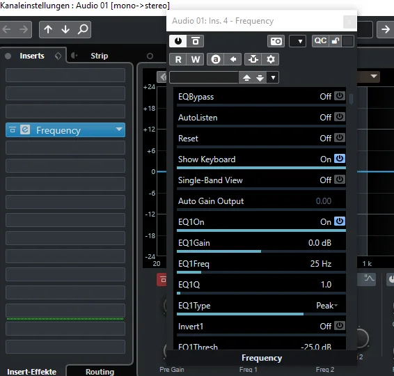Click the icon left of Strip label
This screenshot has width=394, height=376.
click(x=74, y=56)
